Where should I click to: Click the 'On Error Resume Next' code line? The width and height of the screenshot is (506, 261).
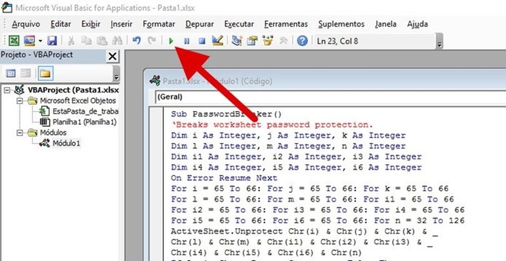click(224, 178)
